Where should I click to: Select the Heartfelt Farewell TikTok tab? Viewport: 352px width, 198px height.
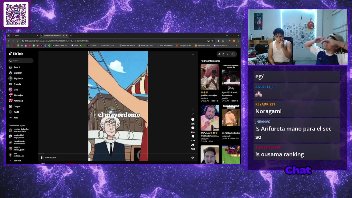coord(54,35)
